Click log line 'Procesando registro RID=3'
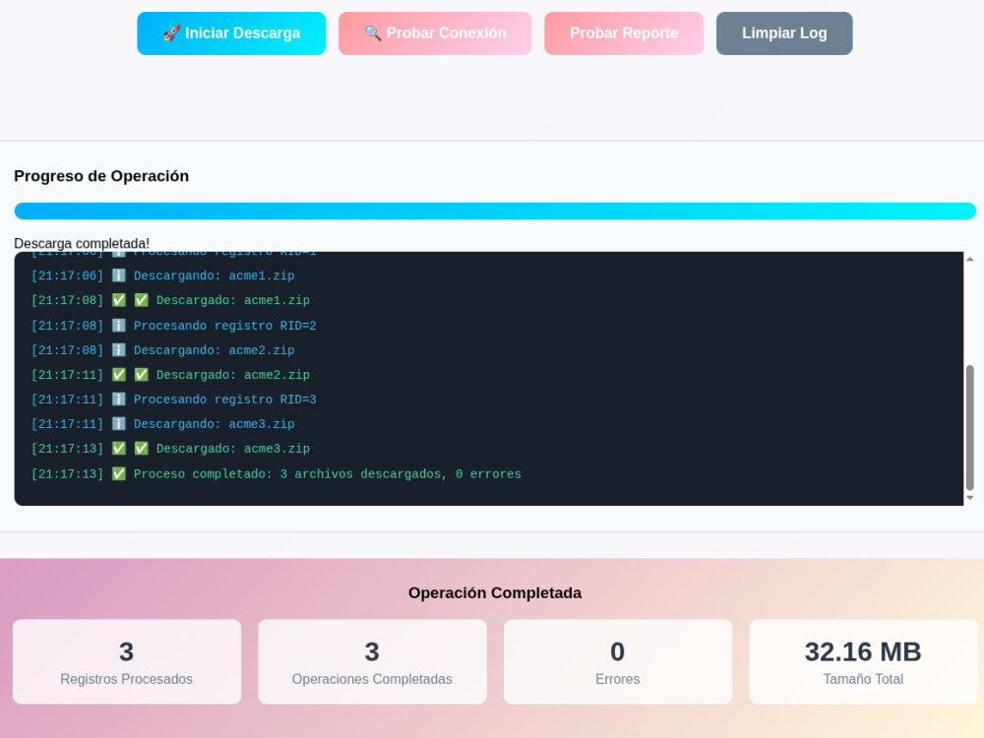This screenshot has width=984, height=738. coord(224,400)
